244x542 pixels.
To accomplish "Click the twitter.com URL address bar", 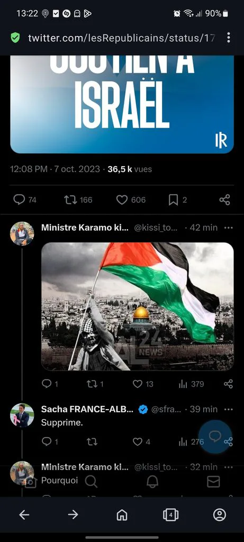I will click(121, 38).
